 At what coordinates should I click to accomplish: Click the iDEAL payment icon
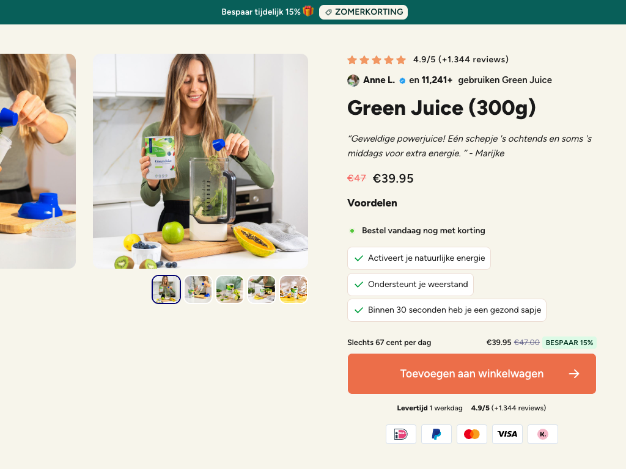(401, 434)
